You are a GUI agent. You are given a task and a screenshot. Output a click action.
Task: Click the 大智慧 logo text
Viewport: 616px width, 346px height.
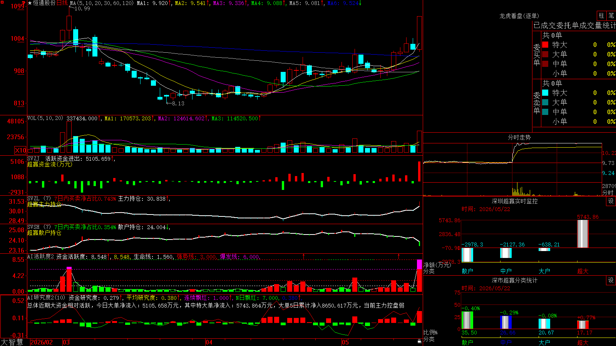[12, 342]
